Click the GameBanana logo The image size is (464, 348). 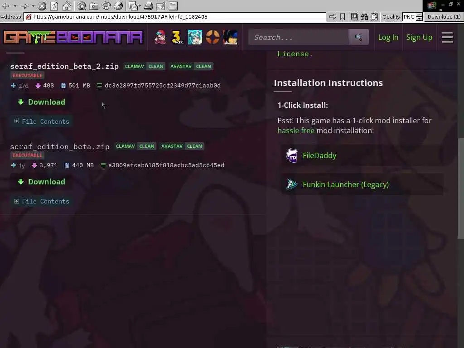73,37
